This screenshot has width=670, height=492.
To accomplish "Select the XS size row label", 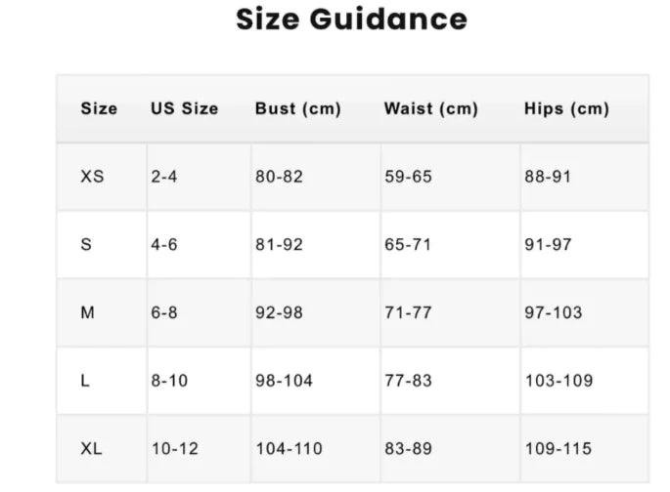I will (92, 177).
